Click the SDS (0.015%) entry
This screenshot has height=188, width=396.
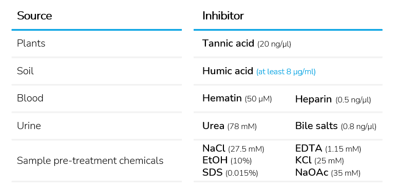230,173
